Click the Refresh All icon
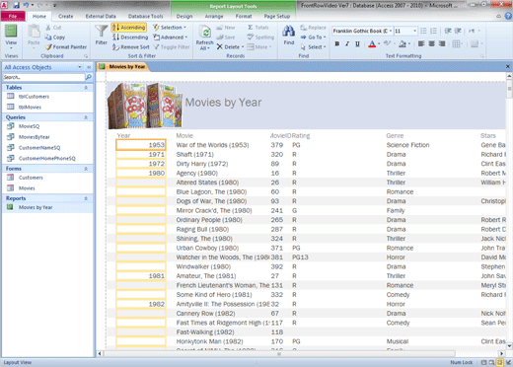This screenshot has height=367, width=513. [206, 33]
